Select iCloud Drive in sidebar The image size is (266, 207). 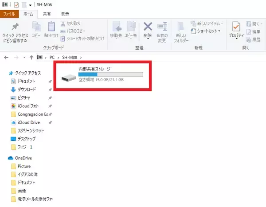[29, 122]
